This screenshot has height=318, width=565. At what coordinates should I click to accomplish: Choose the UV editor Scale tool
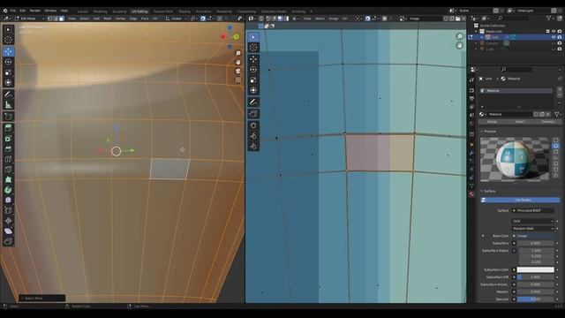point(253,79)
